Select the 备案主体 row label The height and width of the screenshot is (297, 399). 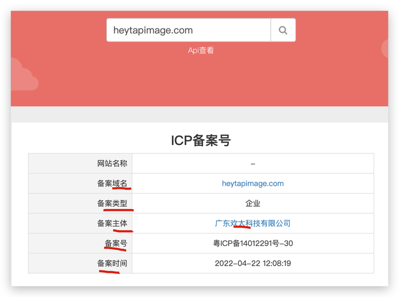pyautogui.click(x=112, y=223)
